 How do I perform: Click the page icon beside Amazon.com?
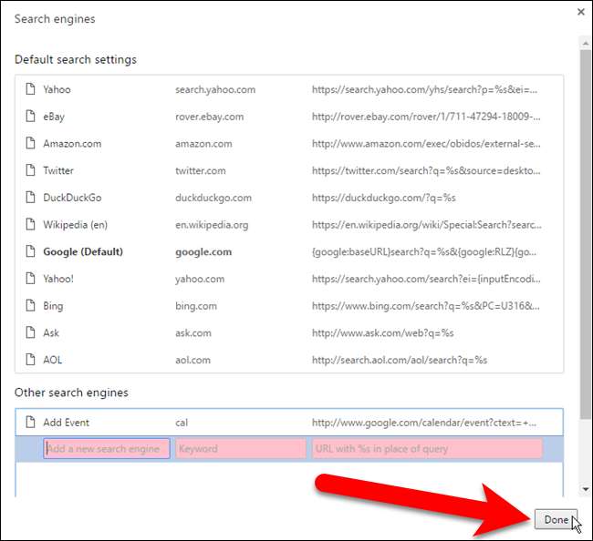click(x=30, y=143)
